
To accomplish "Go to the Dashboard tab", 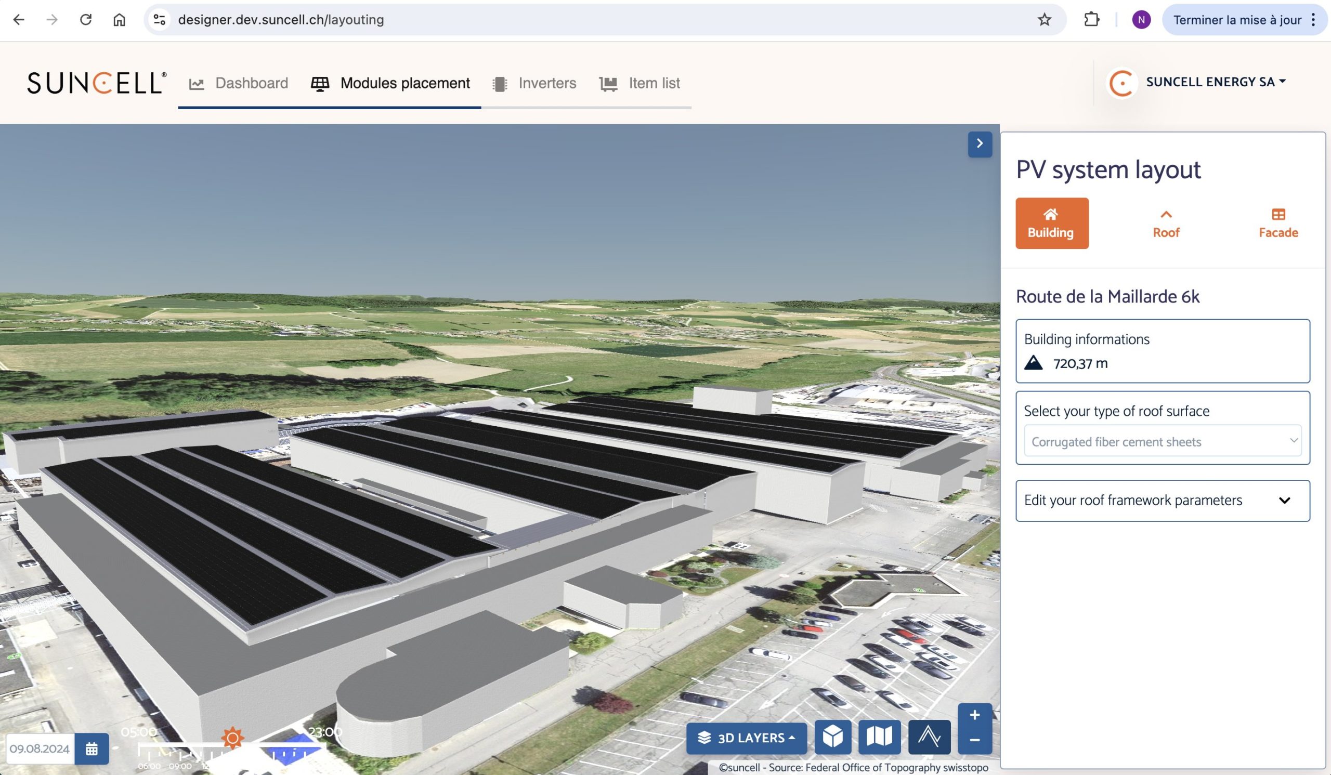I will pos(239,83).
